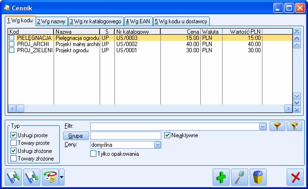Open 4 Wg EAN tab

point(138,21)
